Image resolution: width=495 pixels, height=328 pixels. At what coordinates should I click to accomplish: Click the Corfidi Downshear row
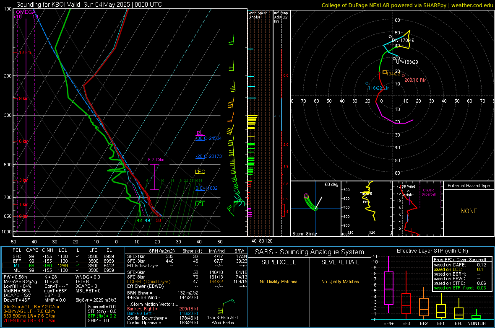163,318
